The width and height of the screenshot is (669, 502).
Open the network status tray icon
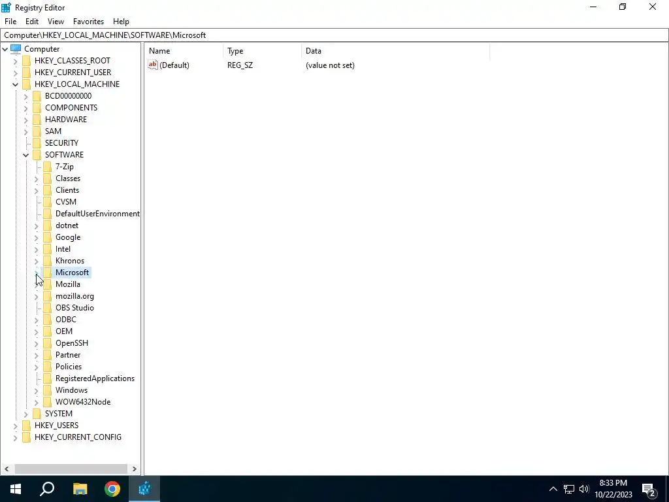click(x=569, y=489)
